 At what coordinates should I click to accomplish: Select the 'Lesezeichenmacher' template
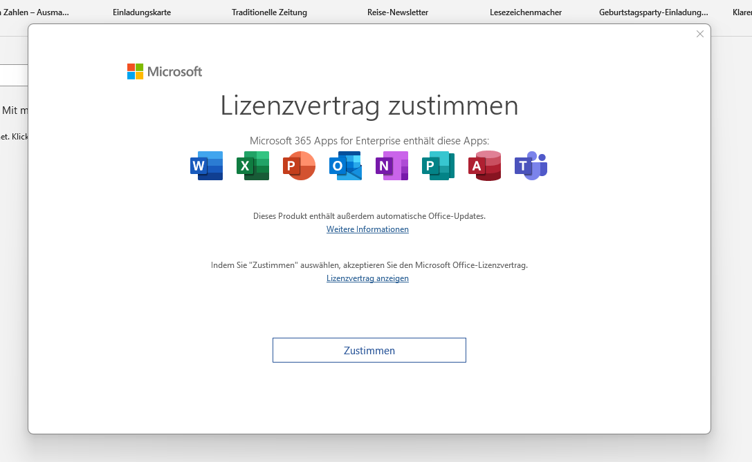(525, 12)
